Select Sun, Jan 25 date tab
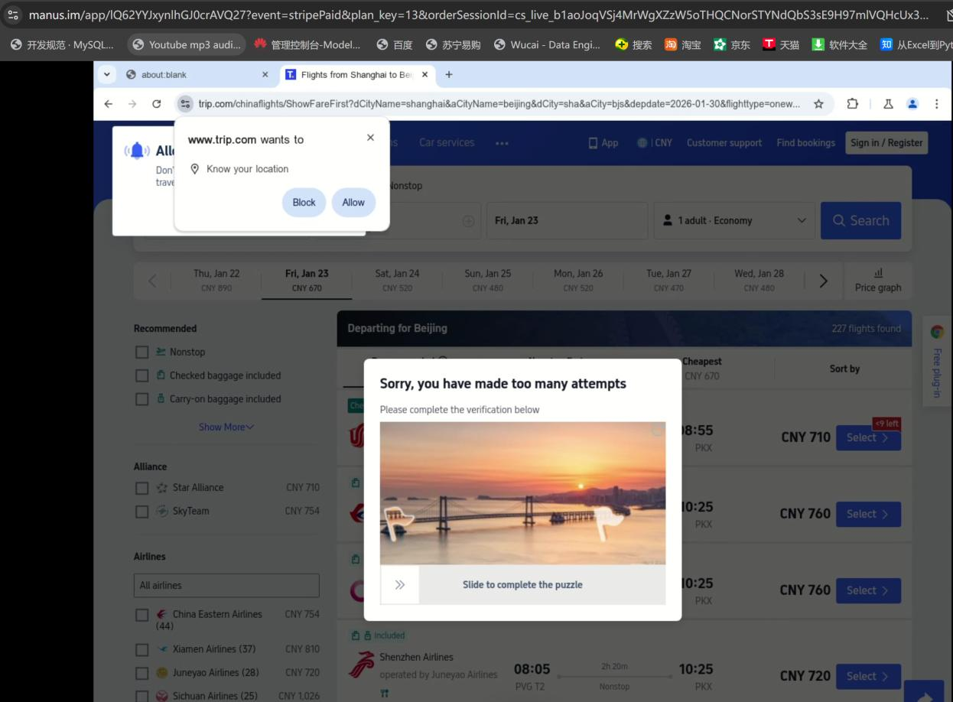This screenshot has width=953, height=702. click(x=488, y=280)
